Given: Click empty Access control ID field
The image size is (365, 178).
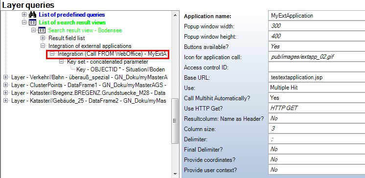Looking at the screenshot, I should point(317,67).
